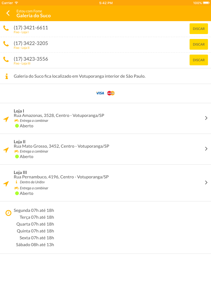
Task: Click the Fixo - Loja III label
Action: point(22,63)
